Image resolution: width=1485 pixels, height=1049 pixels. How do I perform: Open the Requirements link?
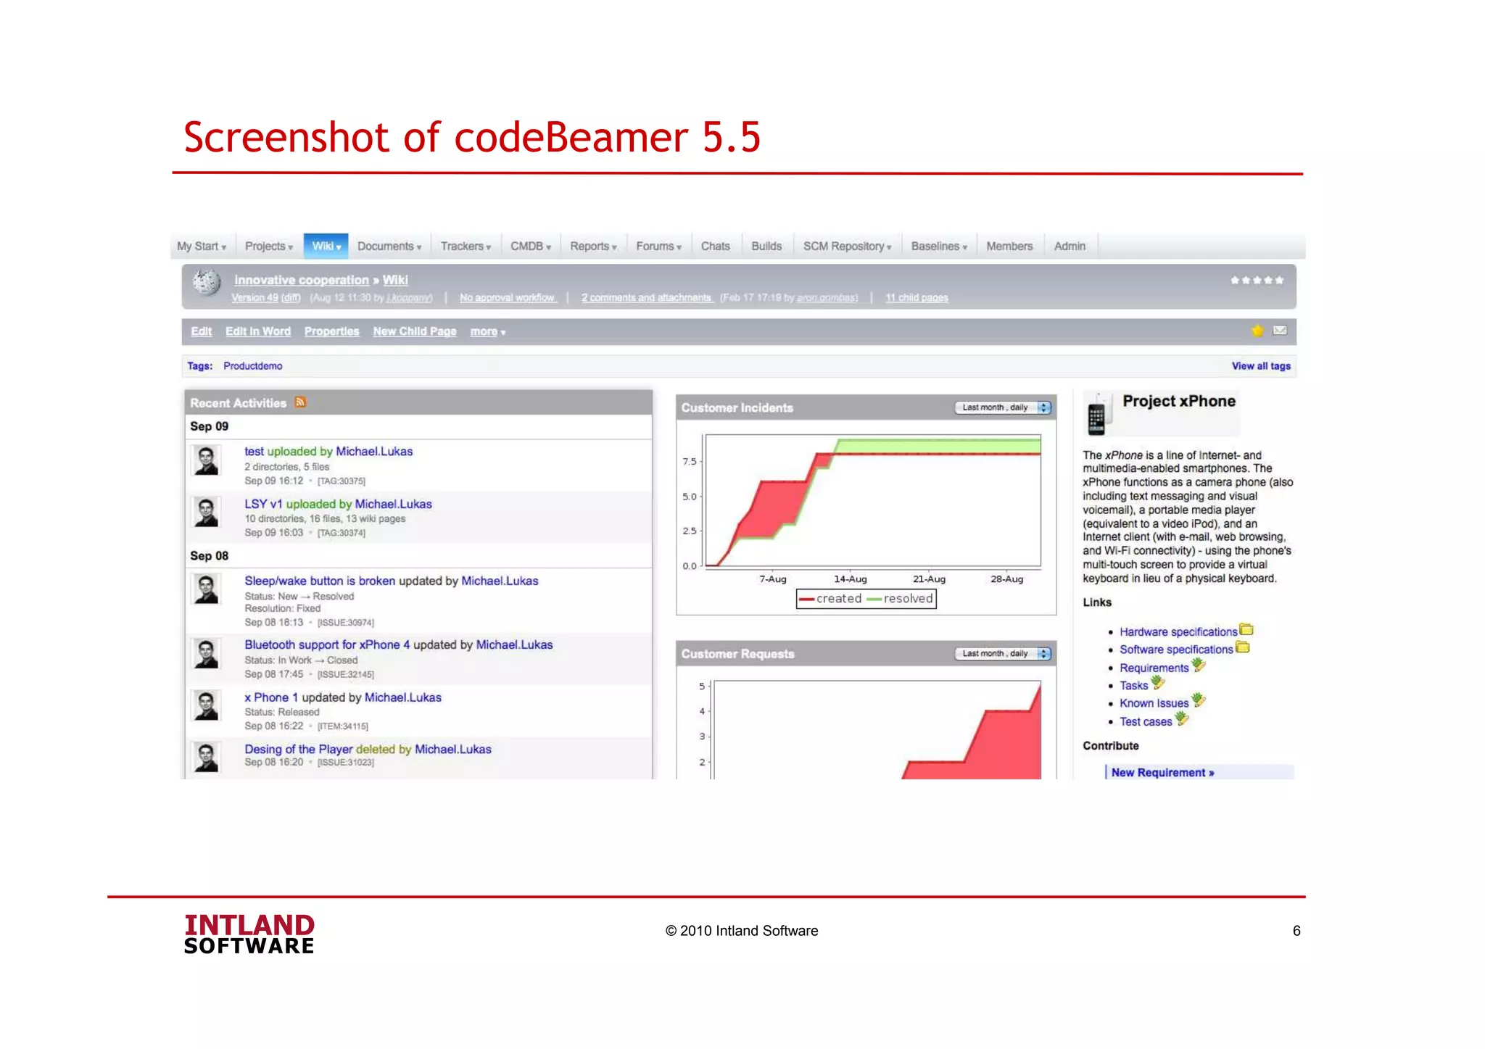(x=1154, y=668)
